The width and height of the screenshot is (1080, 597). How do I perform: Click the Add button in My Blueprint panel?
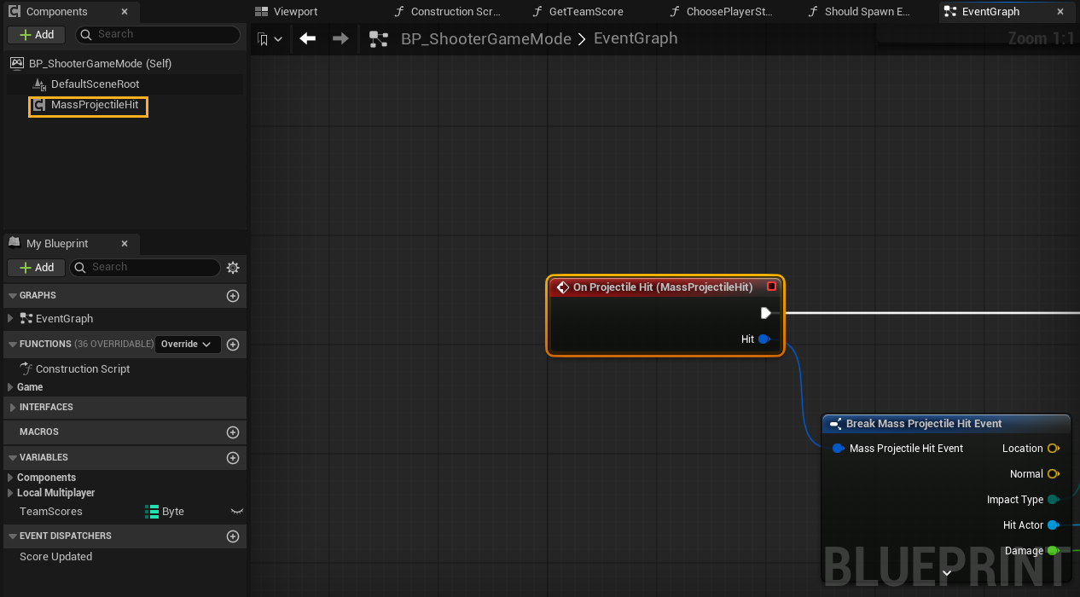pos(36,267)
